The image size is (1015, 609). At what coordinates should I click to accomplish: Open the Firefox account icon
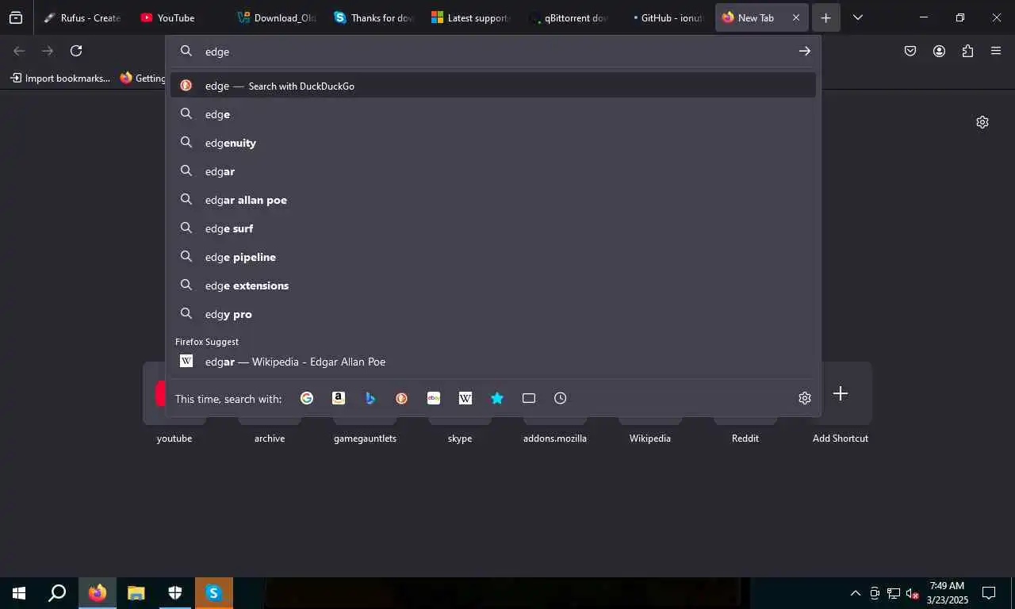pyautogui.click(x=939, y=51)
